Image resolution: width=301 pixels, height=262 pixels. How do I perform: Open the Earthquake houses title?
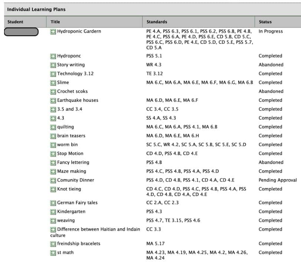[78, 100]
